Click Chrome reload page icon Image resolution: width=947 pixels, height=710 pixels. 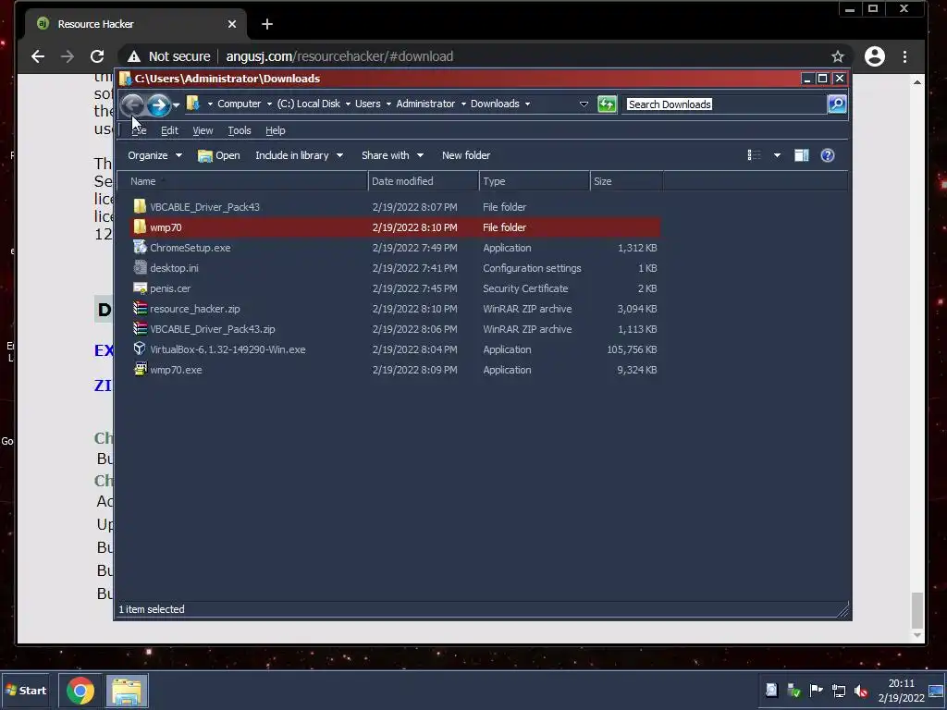(x=96, y=56)
